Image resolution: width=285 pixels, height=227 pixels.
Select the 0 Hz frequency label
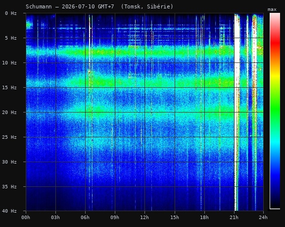(x=11, y=13)
